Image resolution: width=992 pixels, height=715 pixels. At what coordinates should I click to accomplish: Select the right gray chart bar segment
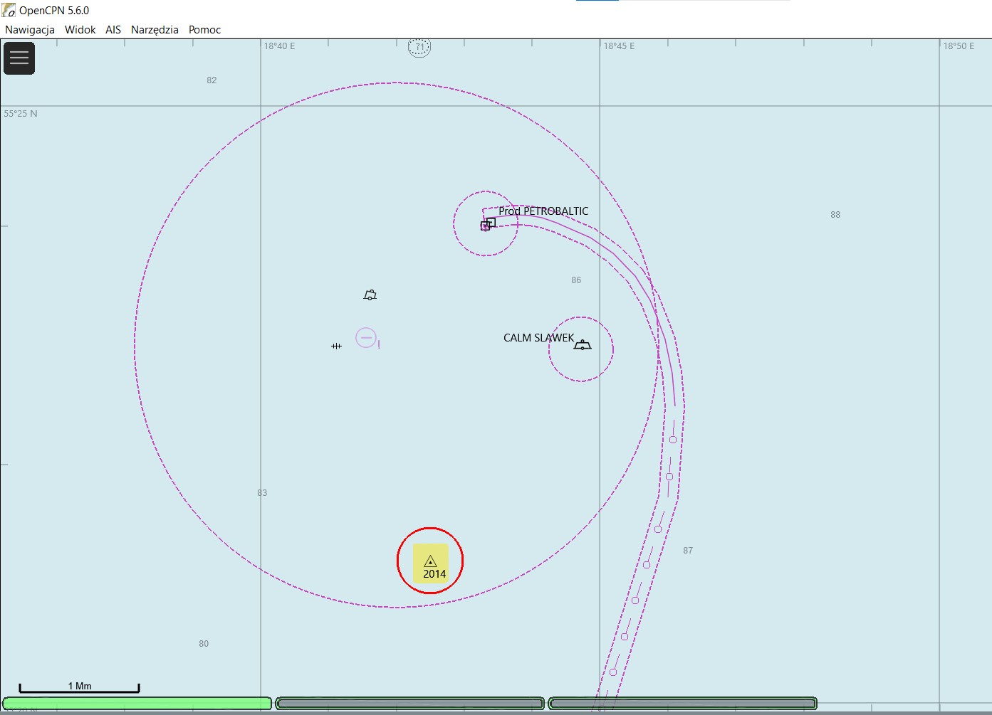[682, 704]
